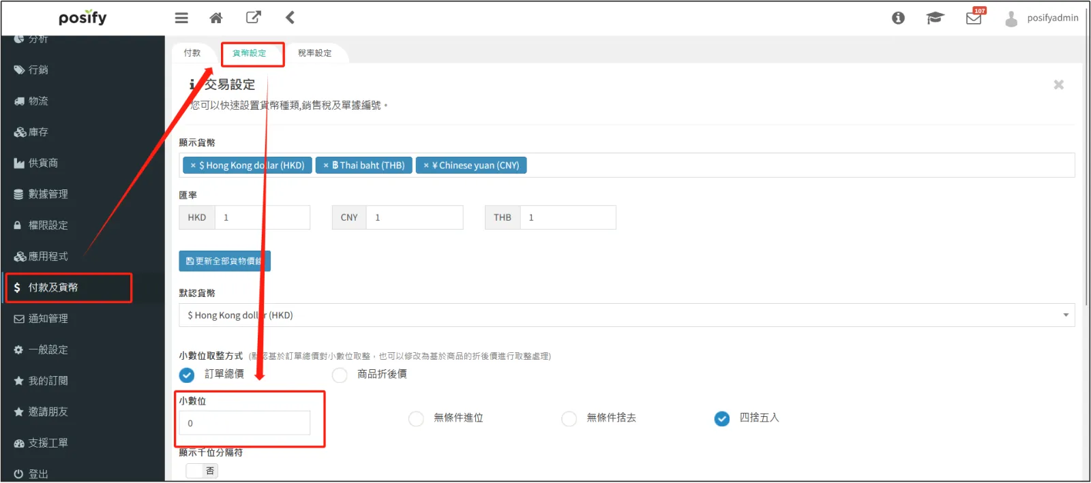Remove Chinese yuan (CNY) currency tag

pos(426,166)
